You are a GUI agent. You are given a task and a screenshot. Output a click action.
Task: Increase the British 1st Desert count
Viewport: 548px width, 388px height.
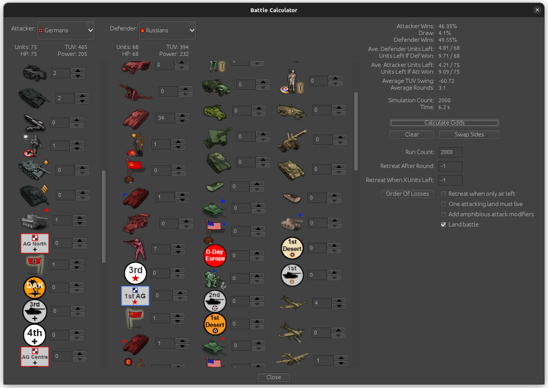pyautogui.click(x=334, y=245)
